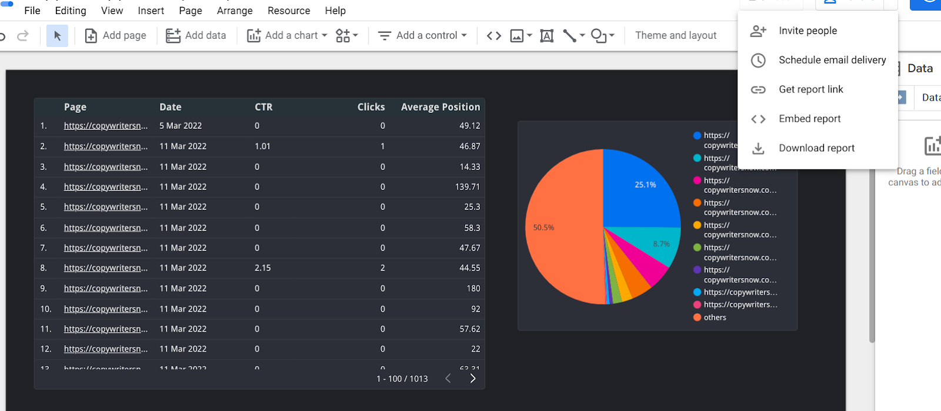Screen dimensions: 941x411
Task: Sort table by Date column header
Action: point(170,107)
